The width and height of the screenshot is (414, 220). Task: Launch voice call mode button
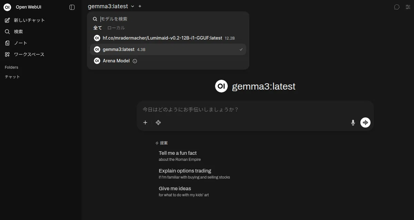[365, 123]
